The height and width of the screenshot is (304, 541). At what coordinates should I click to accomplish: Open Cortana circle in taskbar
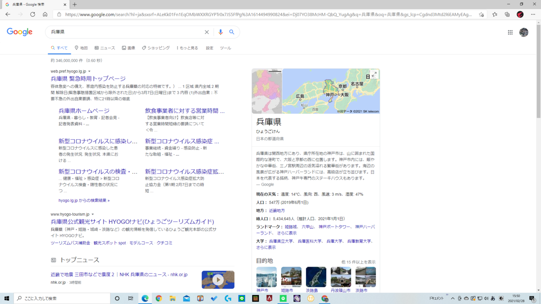click(x=117, y=298)
